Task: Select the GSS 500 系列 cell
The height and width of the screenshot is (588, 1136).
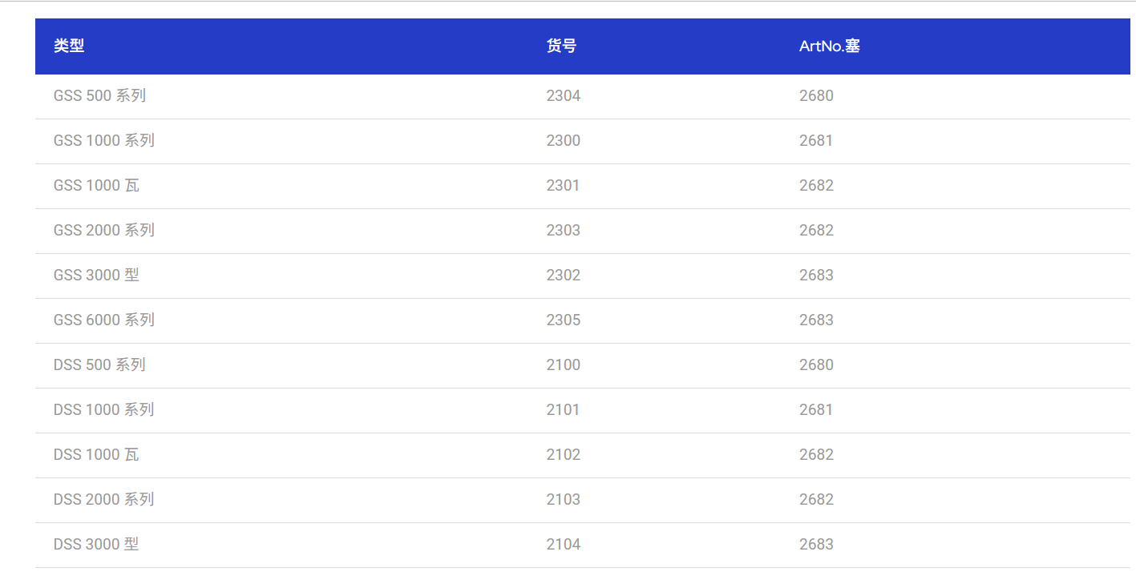Action: point(99,96)
